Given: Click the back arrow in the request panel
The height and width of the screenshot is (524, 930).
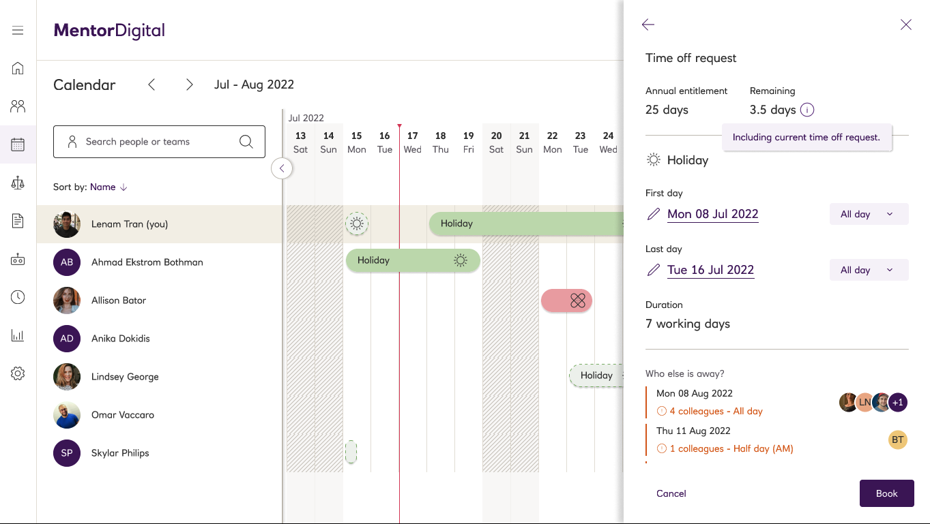Looking at the screenshot, I should pyautogui.click(x=648, y=25).
